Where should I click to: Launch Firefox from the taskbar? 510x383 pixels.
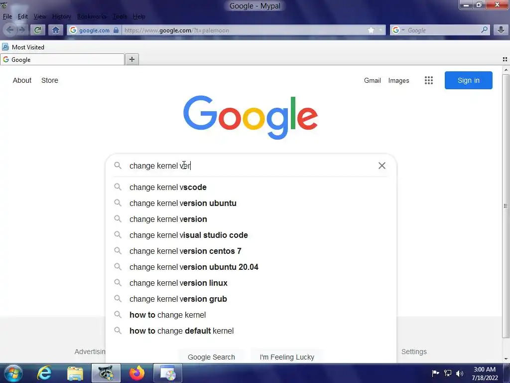(x=137, y=373)
